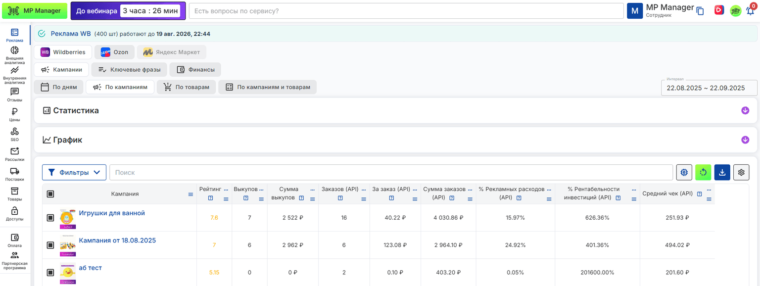760x286 pixels.
Task: Open the green graduation cap training icon
Action: (x=736, y=10)
